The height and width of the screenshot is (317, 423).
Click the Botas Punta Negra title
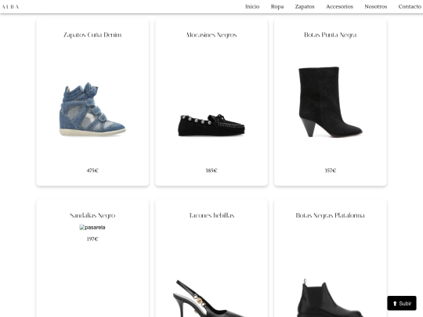point(331,34)
